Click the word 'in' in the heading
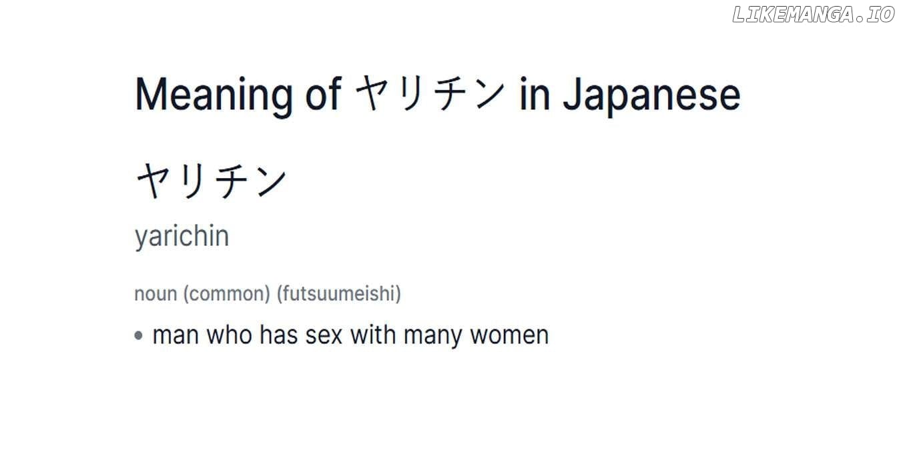Screen dimensions: 901x464 click(535, 94)
